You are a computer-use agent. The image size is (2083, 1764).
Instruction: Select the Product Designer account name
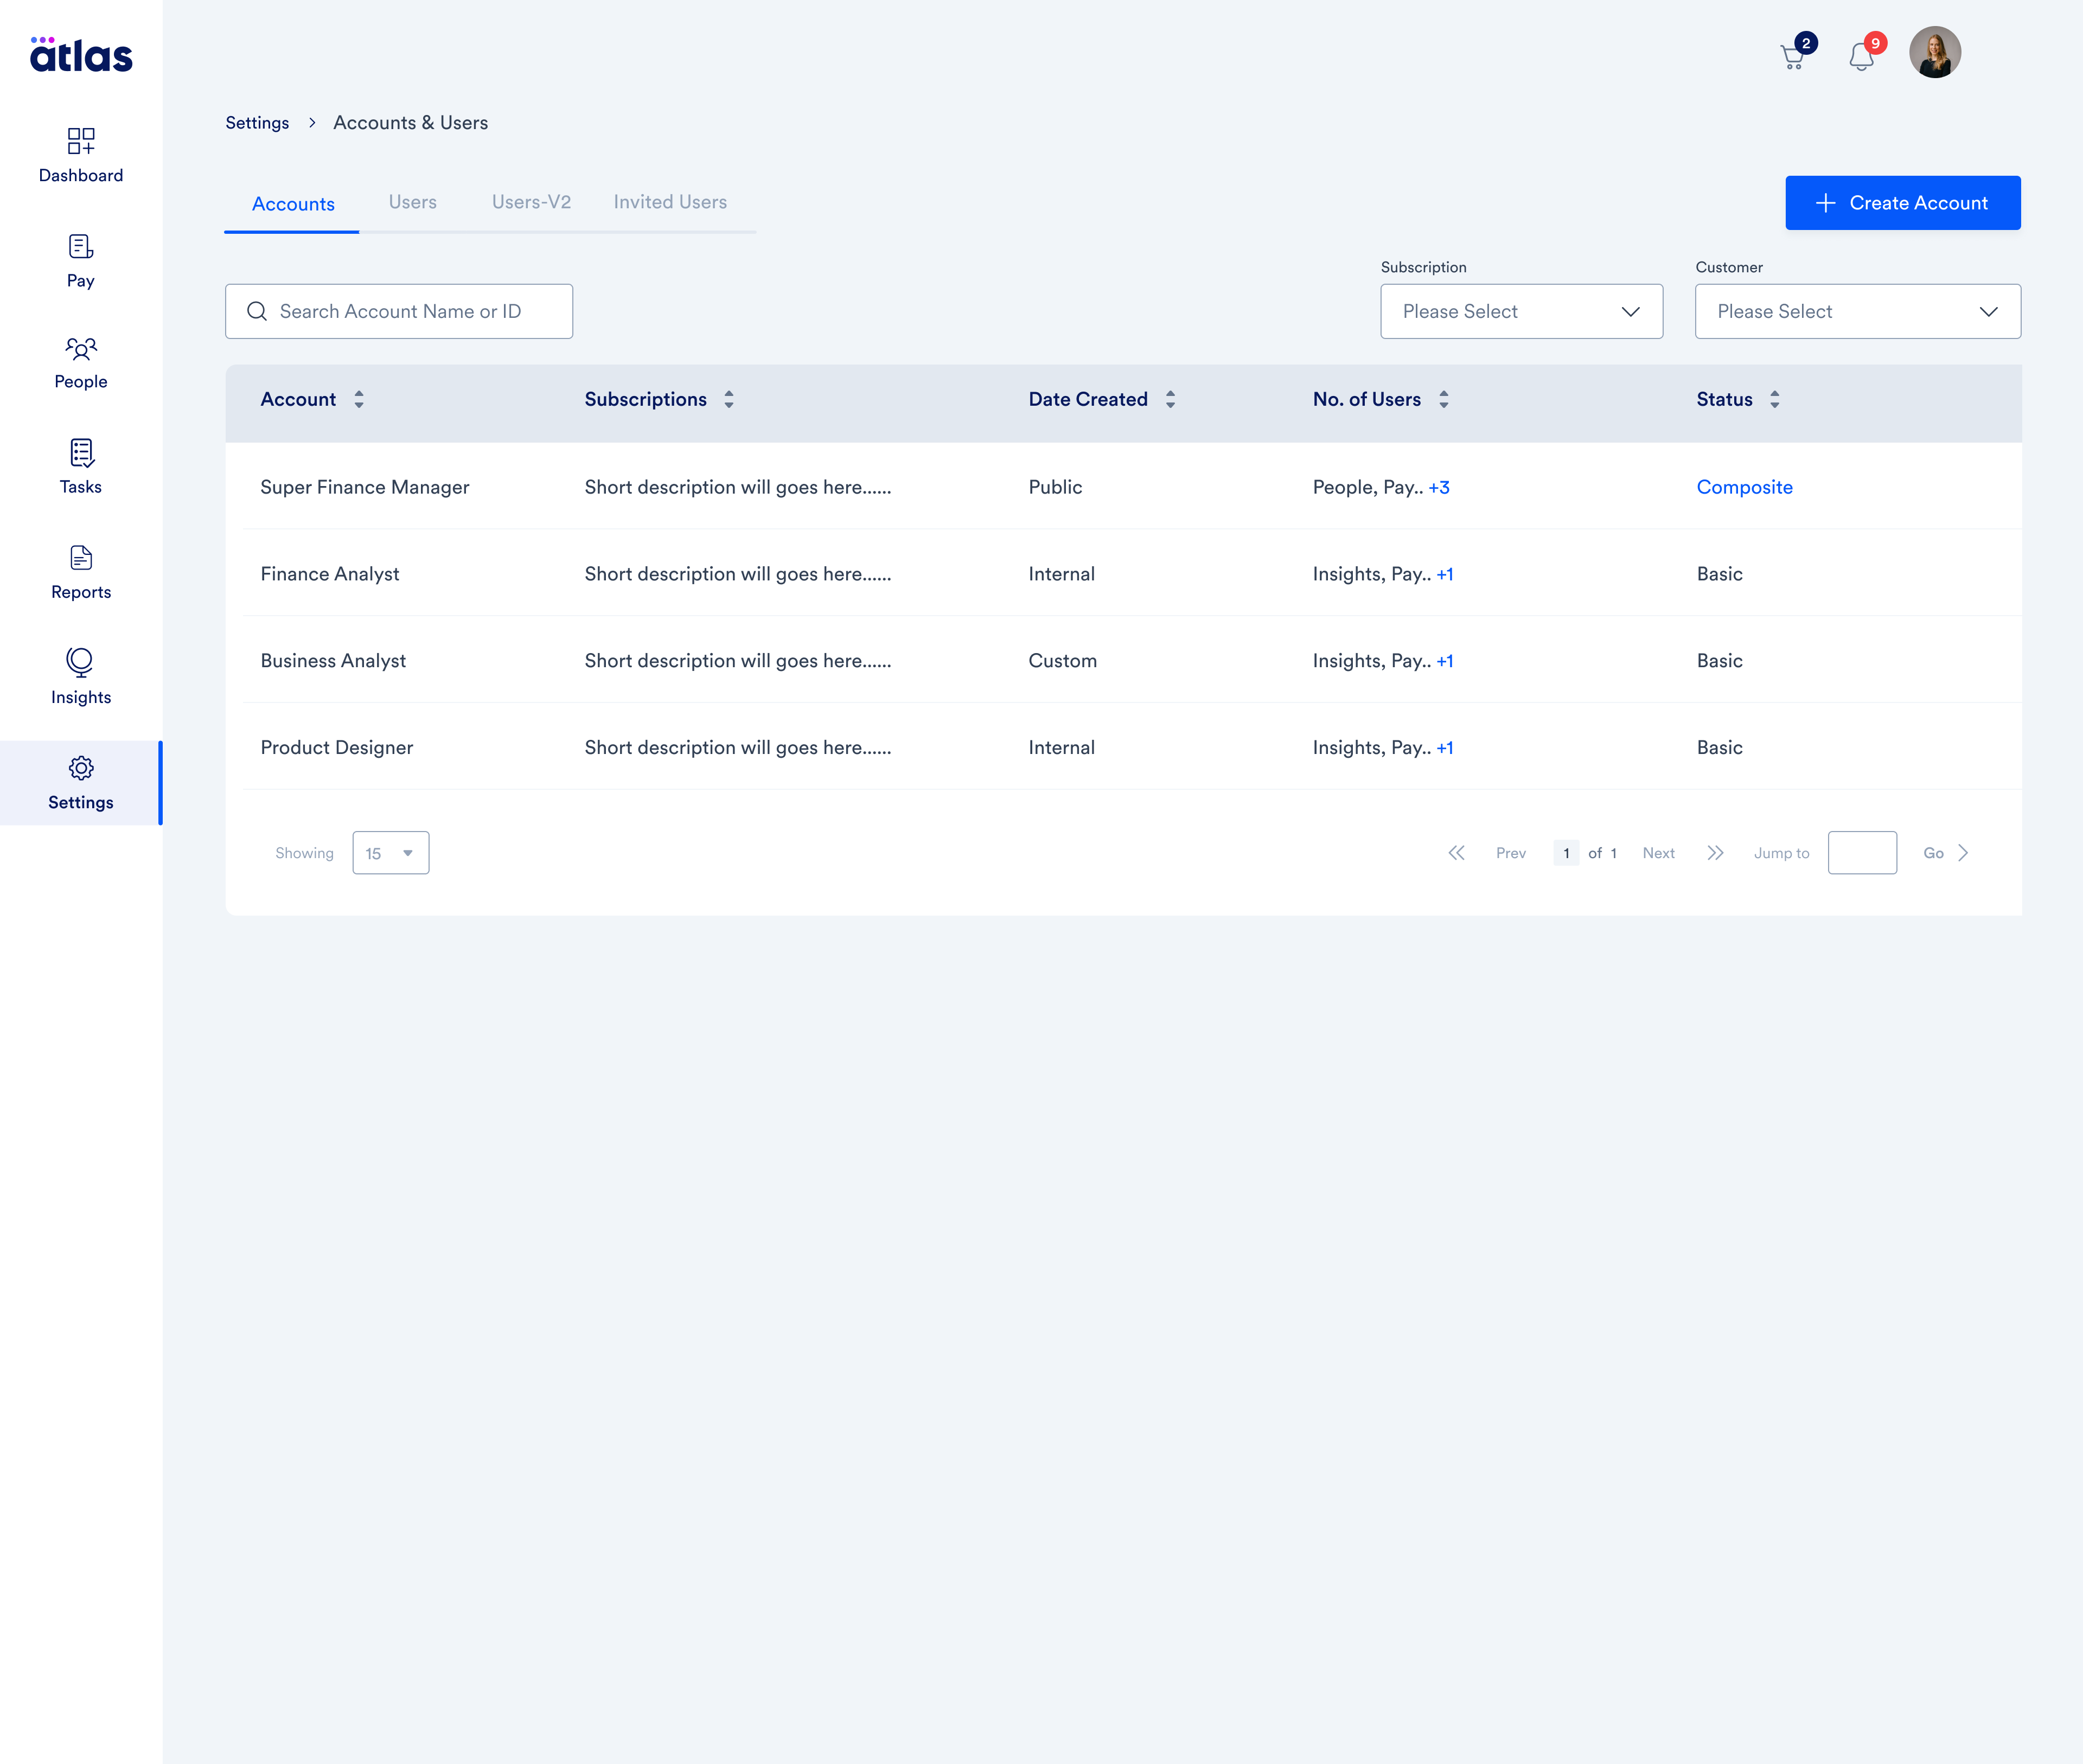336,748
